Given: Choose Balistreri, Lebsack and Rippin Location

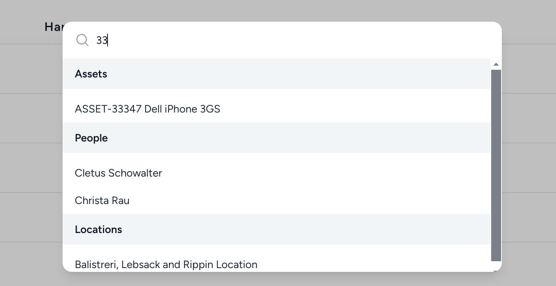Looking at the screenshot, I should [276, 264].
